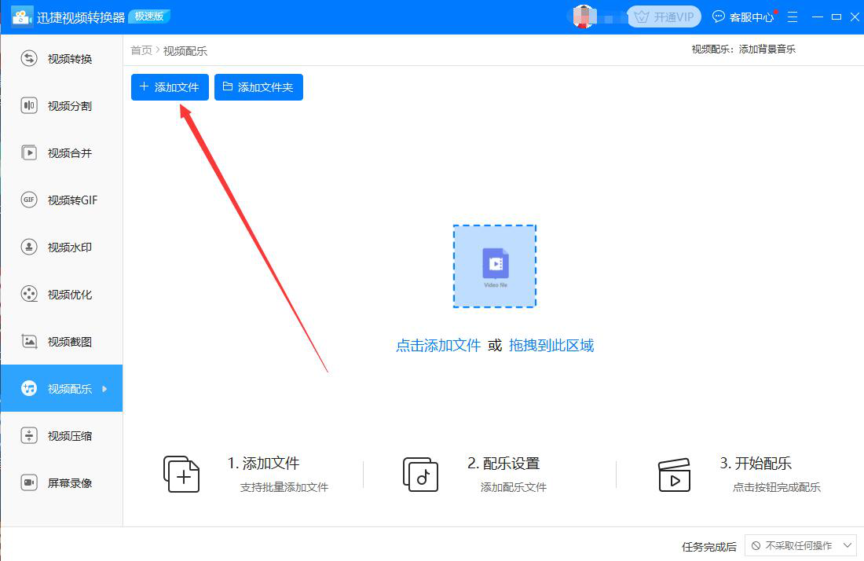Image resolution: width=864 pixels, height=561 pixels.
Task: Click the 开通VIP button
Action: (664, 17)
